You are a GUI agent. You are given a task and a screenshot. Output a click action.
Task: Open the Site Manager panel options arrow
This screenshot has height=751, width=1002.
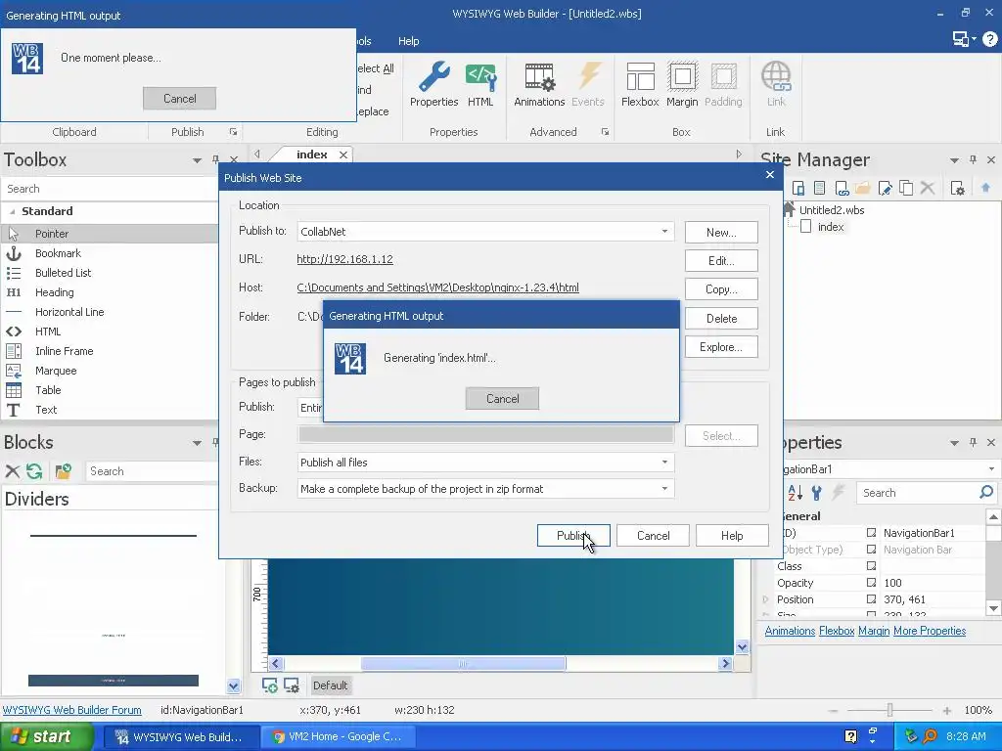click(954, 160)
